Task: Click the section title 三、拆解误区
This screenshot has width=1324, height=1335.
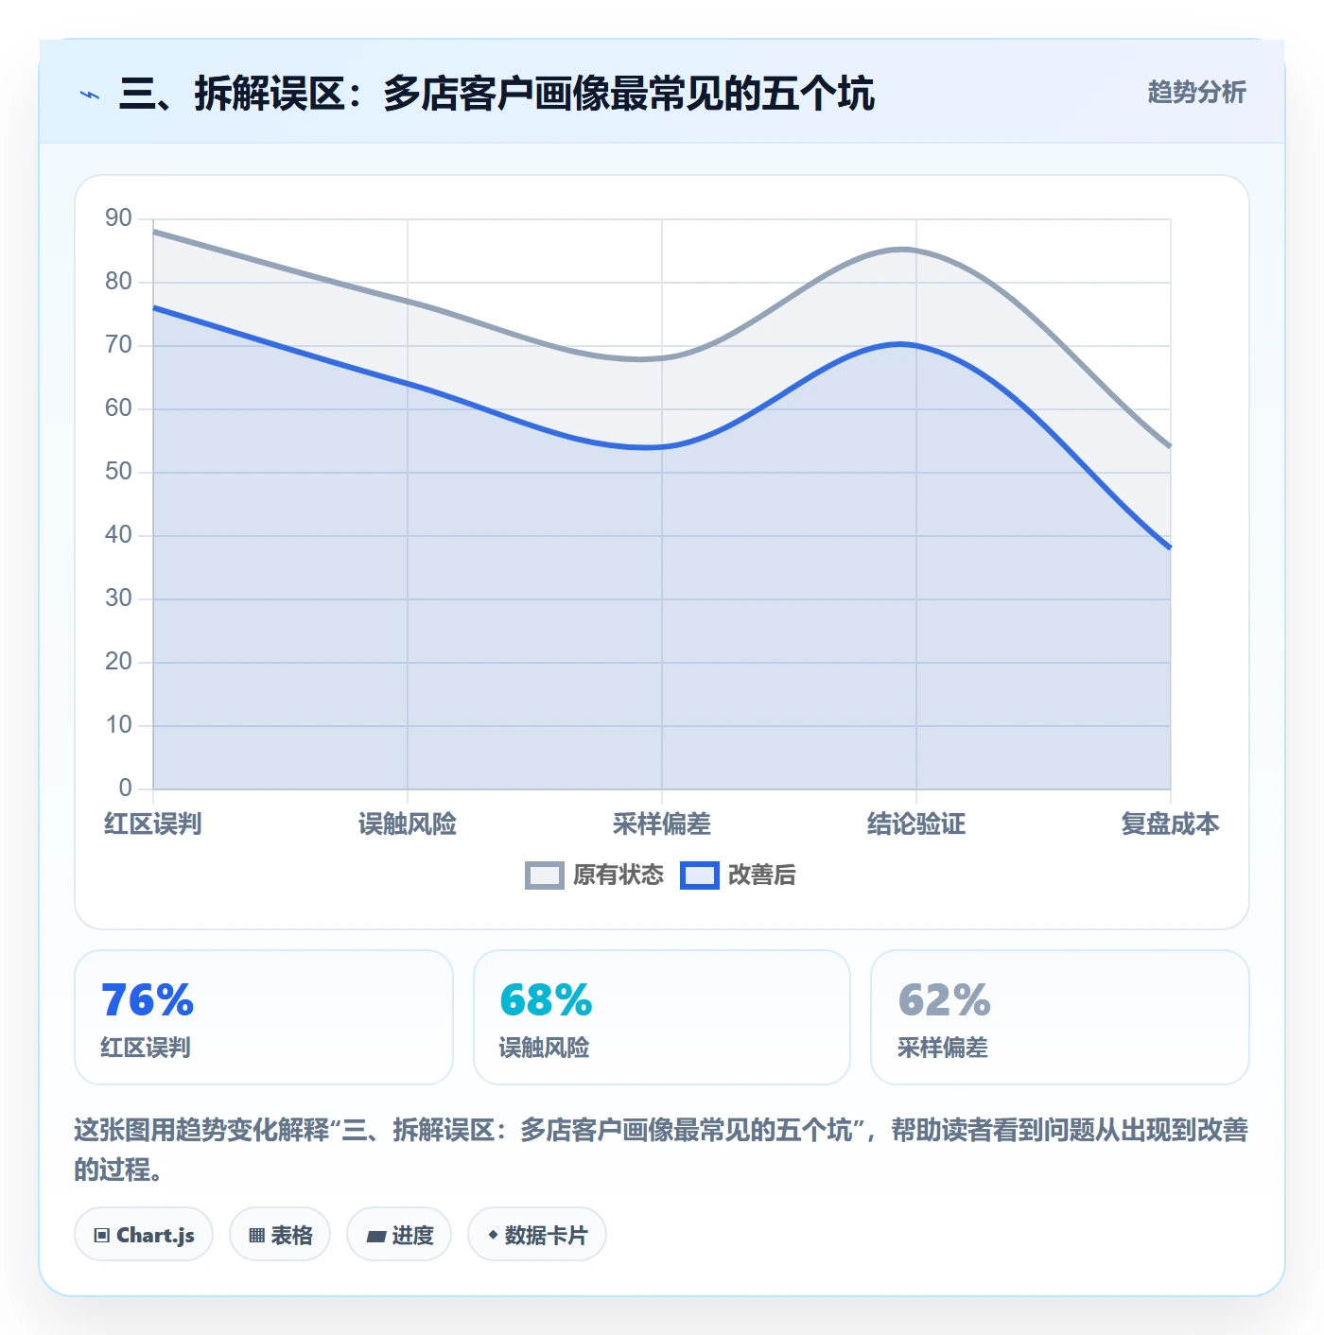Action: [496, 94]
